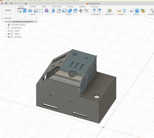This screenshot has height=138, width=154.
Task: Click the second Configure table icon
Action: pyautogui.click(x=99, y=11)
